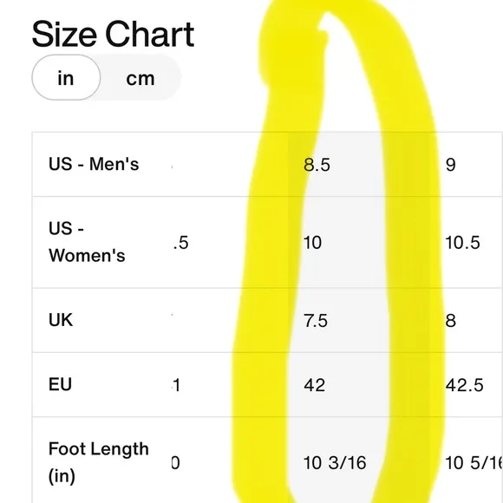The height and width of the screenshot is (503, 503).
Task: Click the 'Foot Length (in)' row label
Action: [x=99, y=462]
